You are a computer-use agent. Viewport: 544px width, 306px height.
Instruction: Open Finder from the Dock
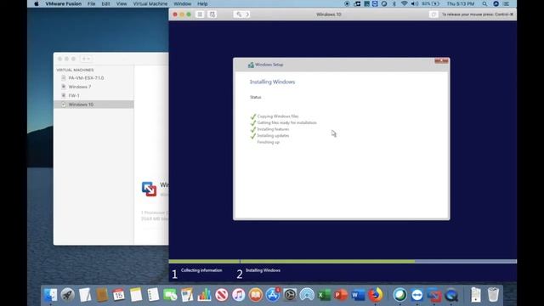pos(51,295)
